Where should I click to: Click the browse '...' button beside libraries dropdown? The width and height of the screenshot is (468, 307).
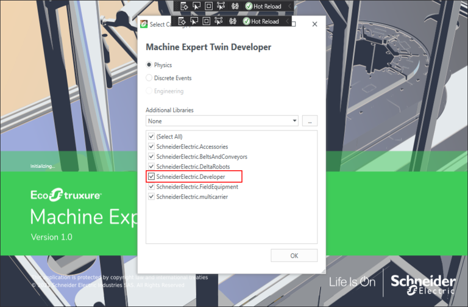pyautogui.click(x=310, y=121)
